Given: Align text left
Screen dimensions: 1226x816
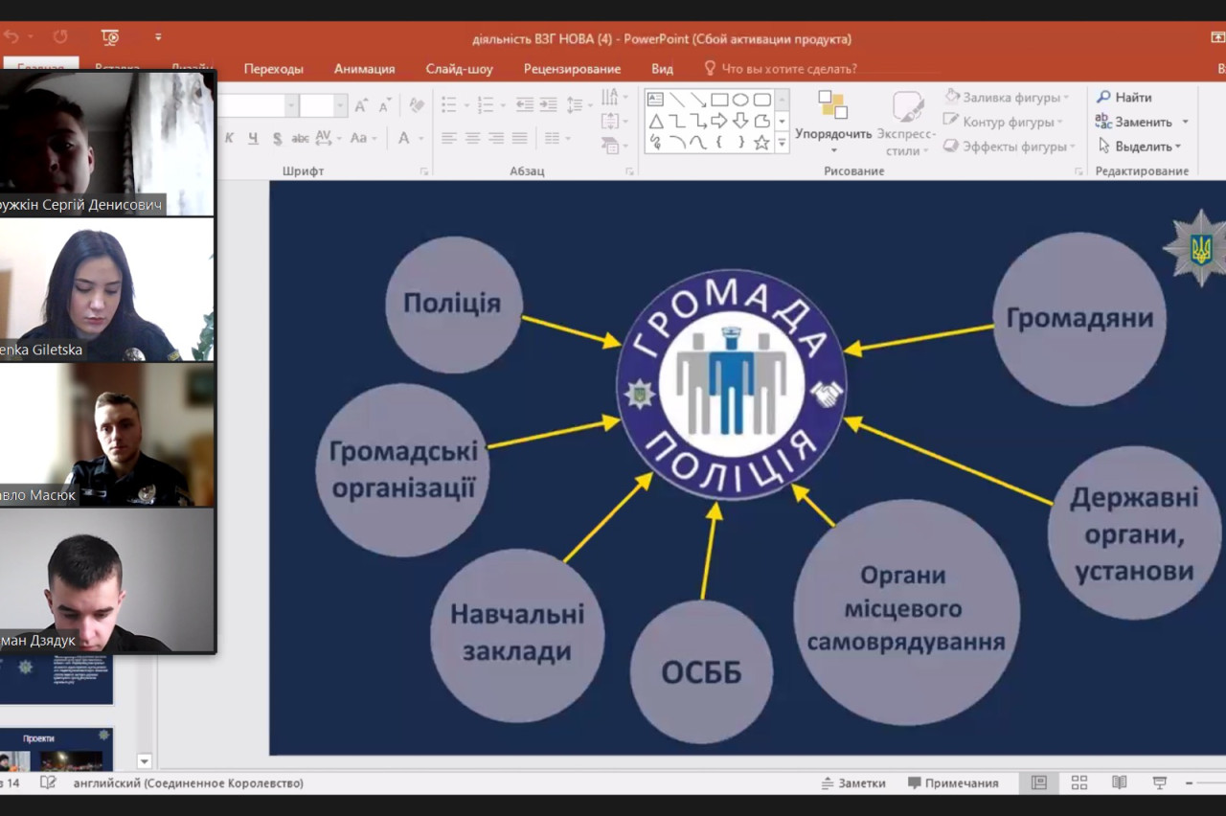Looking at the screenshot, I should click(x=448, y=138).
